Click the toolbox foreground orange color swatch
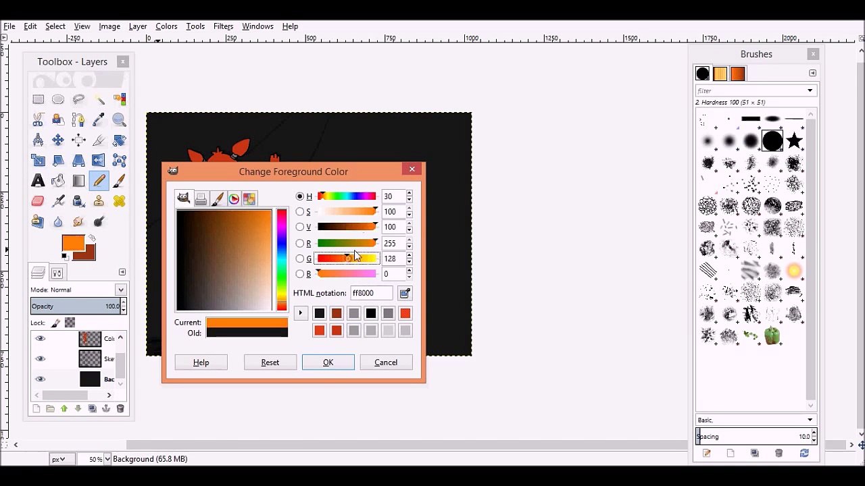 pos(72,243)
